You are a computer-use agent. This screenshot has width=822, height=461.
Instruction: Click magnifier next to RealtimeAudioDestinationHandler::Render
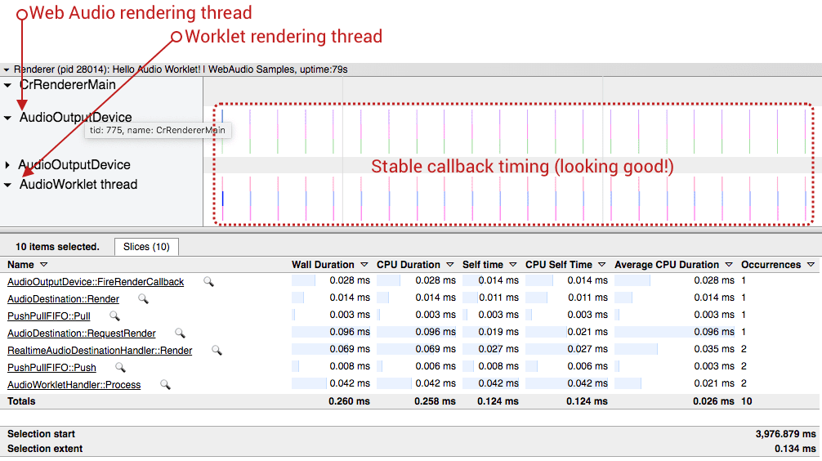[x=217, y=350]
